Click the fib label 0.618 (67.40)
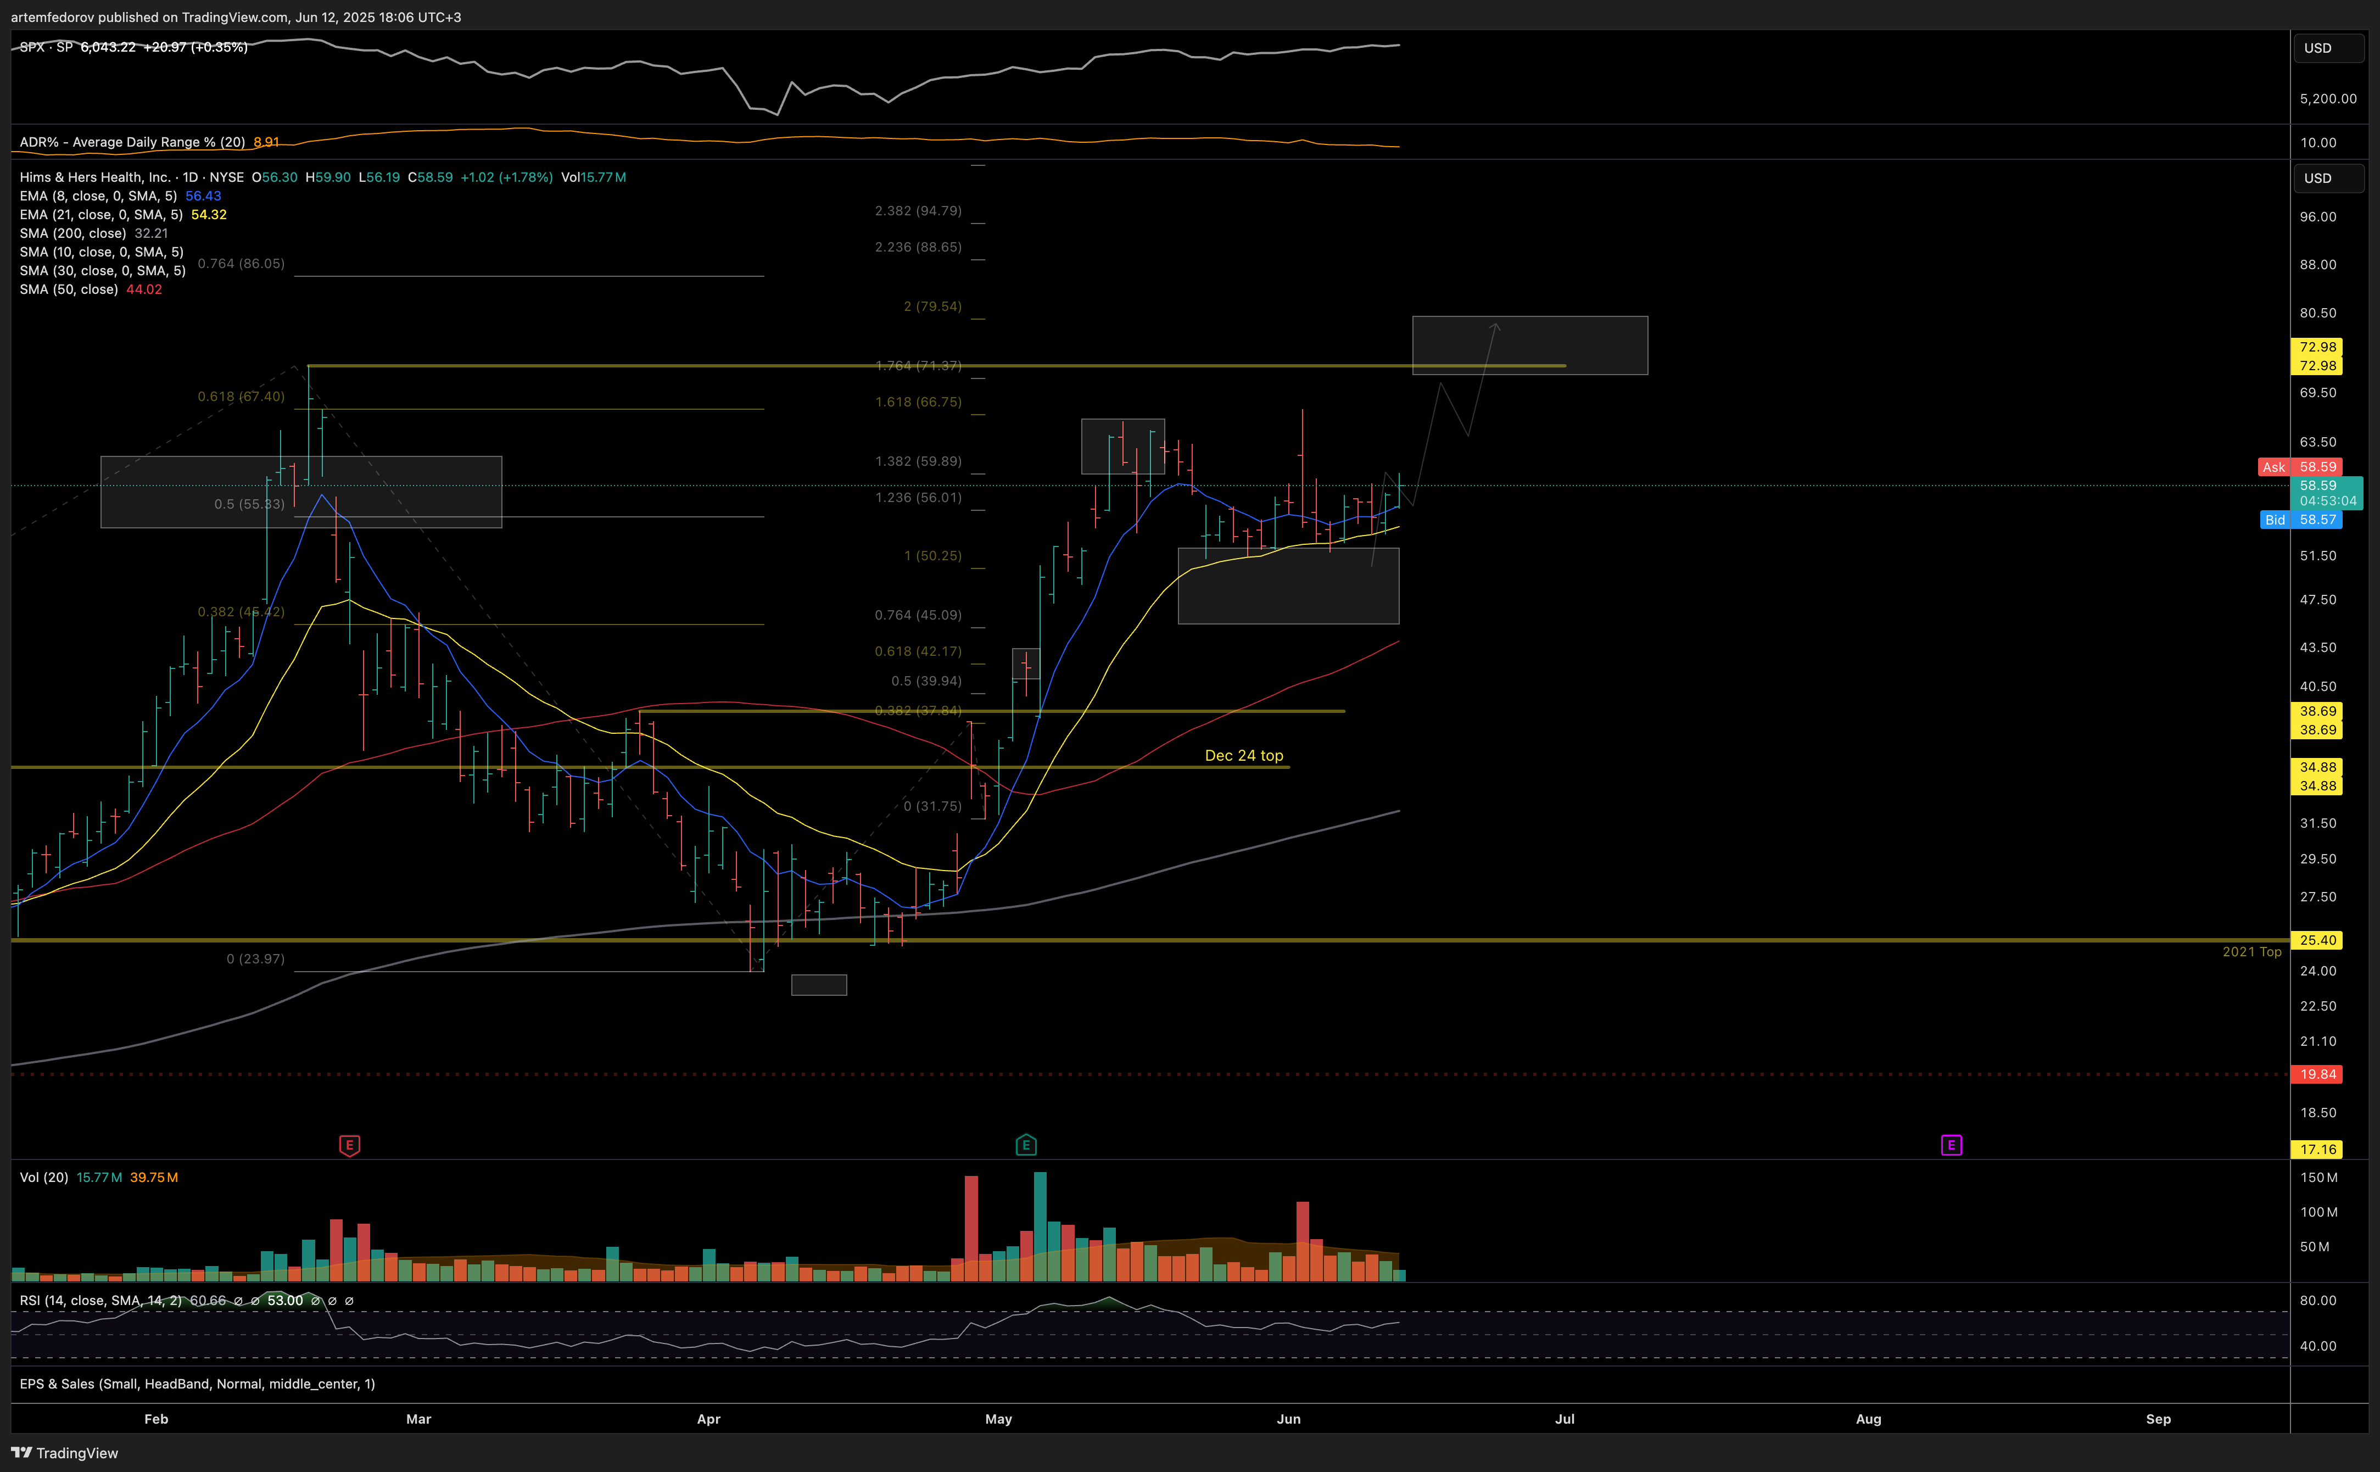 click(242, 396)
